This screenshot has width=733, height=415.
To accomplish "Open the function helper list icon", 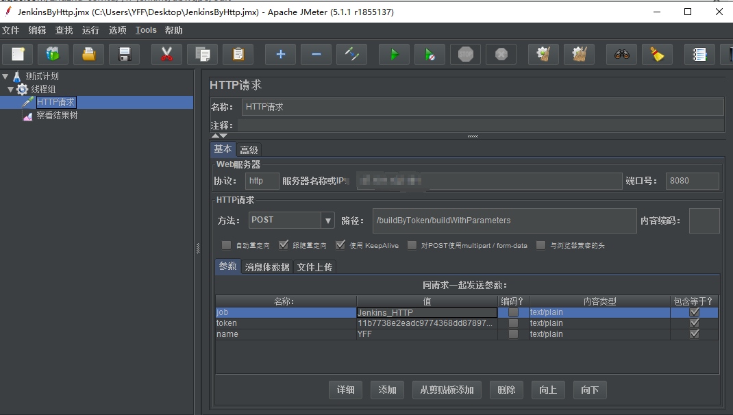I will point(699,54).
